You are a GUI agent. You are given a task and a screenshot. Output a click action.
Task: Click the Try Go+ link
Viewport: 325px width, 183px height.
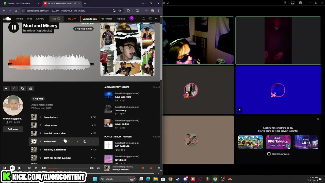coord(72,19)
